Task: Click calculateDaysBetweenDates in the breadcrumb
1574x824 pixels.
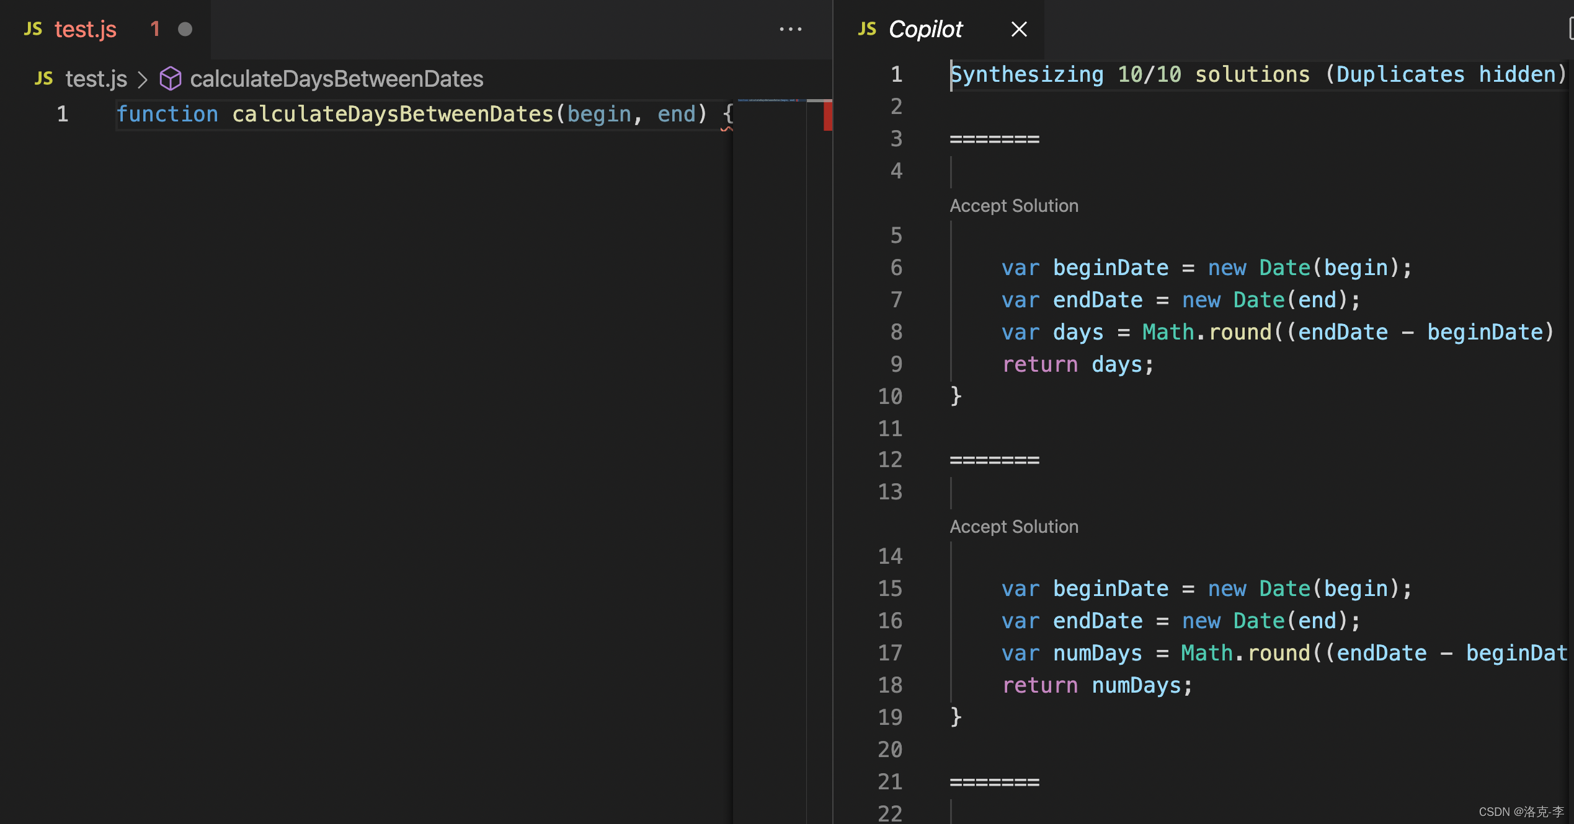Action: click(337, 79)
